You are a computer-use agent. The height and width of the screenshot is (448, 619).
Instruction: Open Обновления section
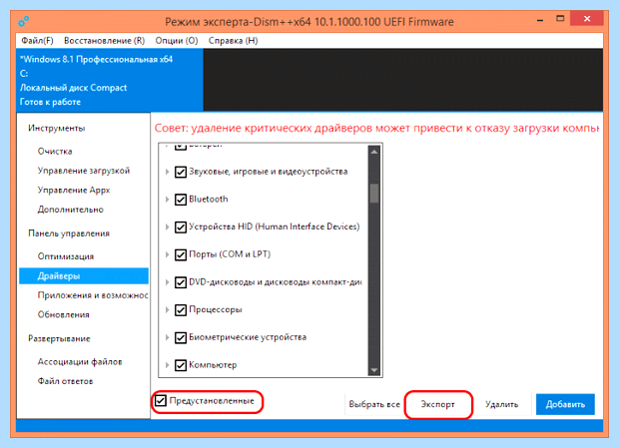[64, 314]
